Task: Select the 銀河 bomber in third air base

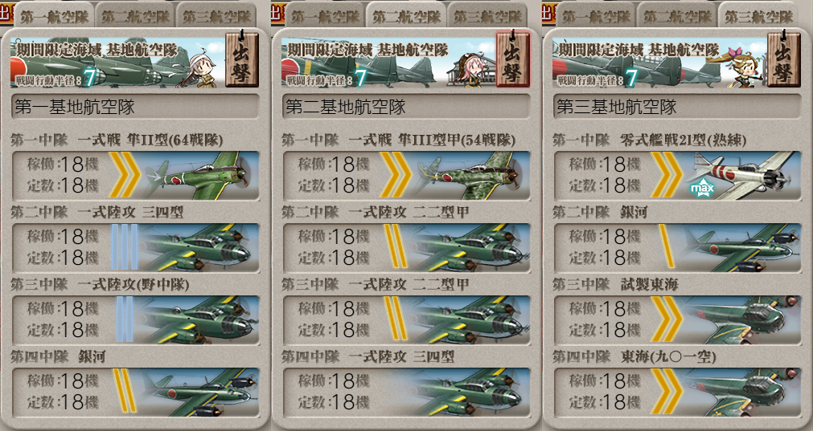Action: pos(741,248)
